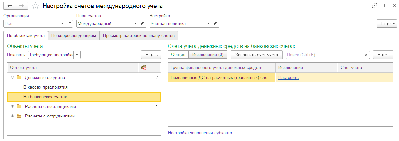This screenshot has width=399, height=141.
Task: Open Просмотр настроек по плану счетов tab
Action: click(139, 35)
